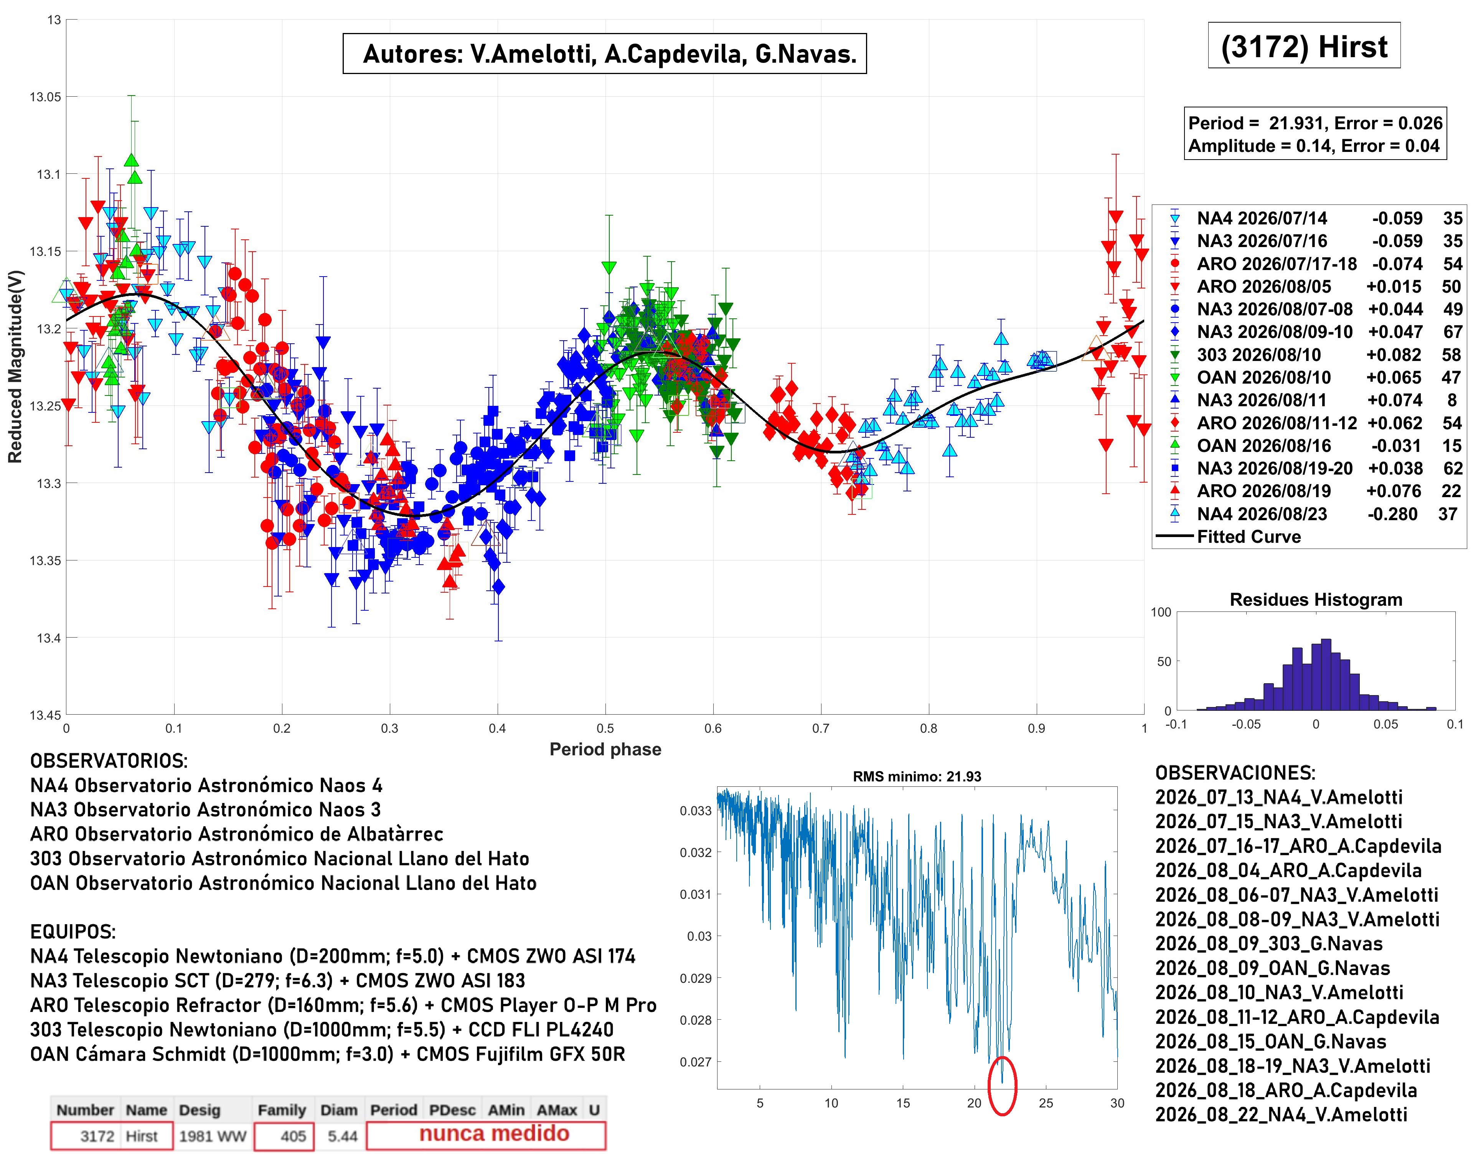Click the "Period = 21.931, Error = 0.026" line

pos(1315,123)
